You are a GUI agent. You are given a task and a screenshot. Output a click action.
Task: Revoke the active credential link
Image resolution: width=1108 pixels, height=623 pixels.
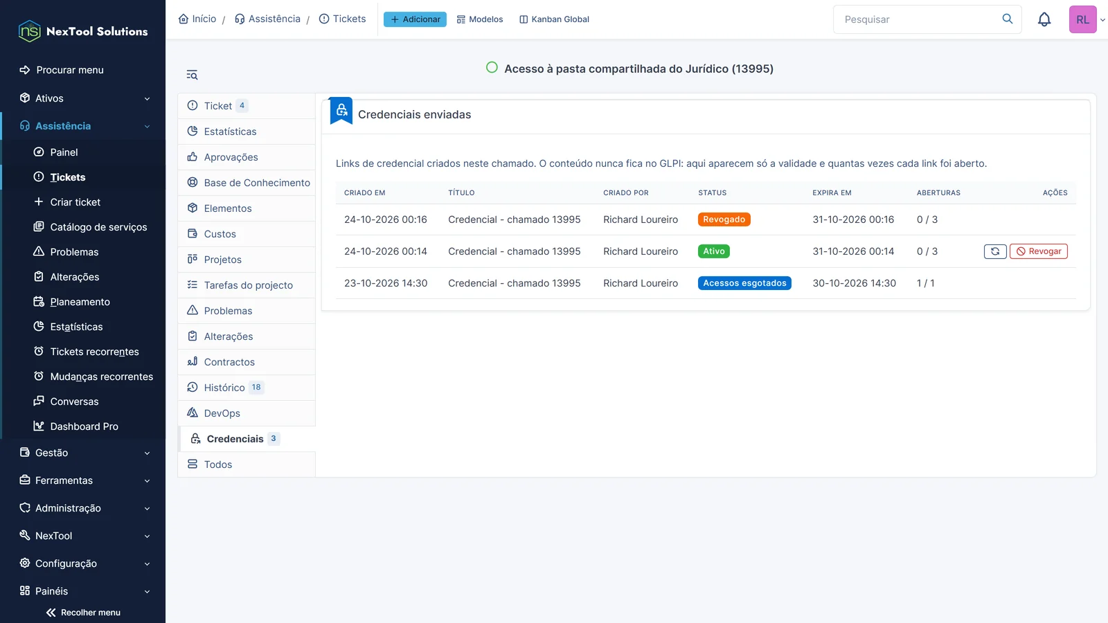coord(1039,251)
